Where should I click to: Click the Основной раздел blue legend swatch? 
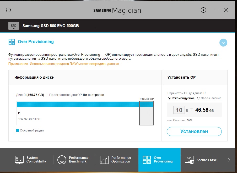pyautogui.click(x=18, y=130)
